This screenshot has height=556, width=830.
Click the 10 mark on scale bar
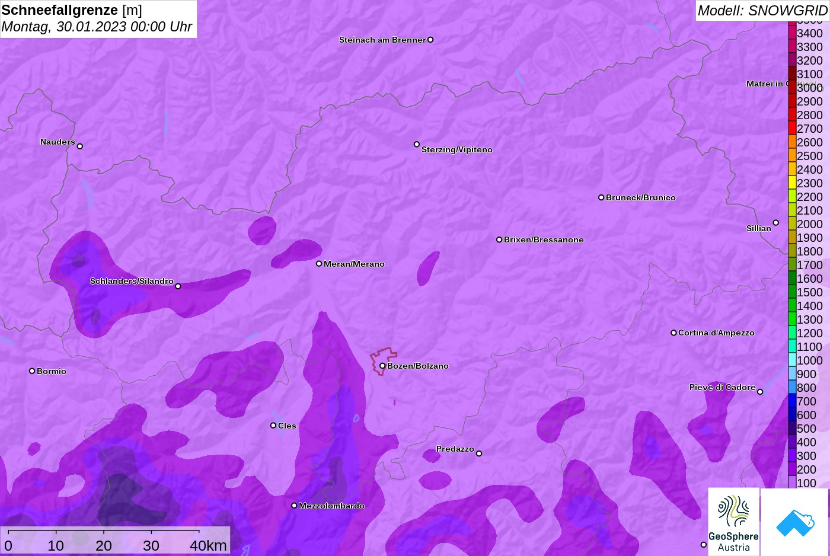(56, 545)
